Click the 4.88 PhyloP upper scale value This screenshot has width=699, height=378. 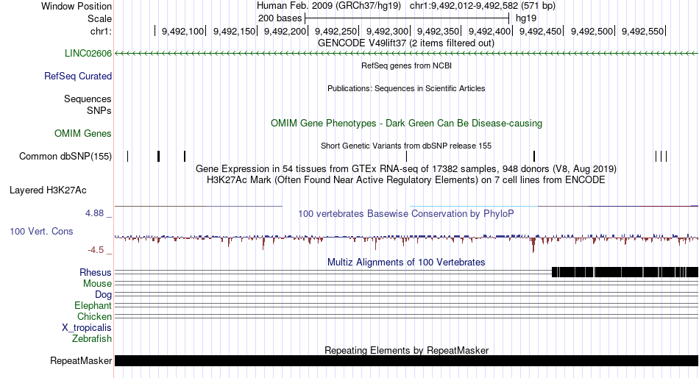[x=94, y=213]
